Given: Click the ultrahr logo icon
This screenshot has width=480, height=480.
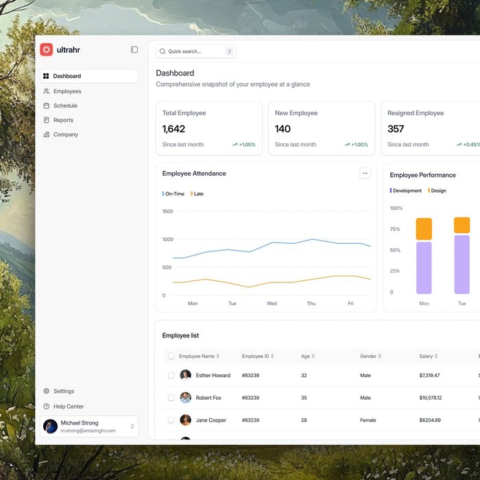Looking at the screenshot, I should pos(47,49).
